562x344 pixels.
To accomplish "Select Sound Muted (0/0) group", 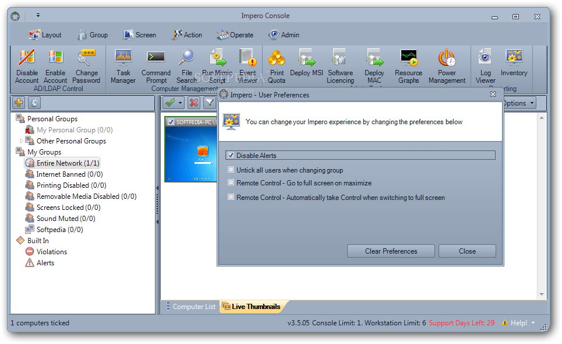I will (x=60, y=219).
